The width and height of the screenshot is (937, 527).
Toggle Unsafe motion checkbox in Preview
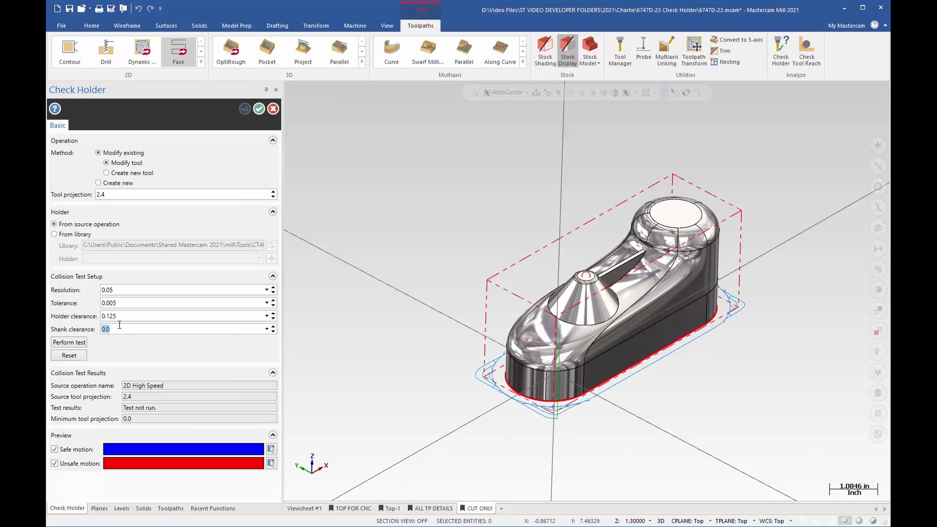pyautogui.click(x=54, y=463)
